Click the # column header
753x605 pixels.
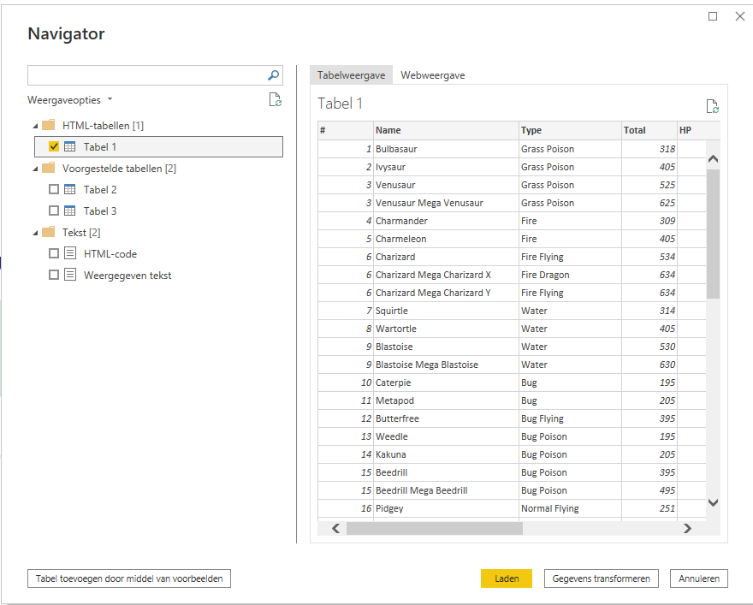tap(346, 130)
